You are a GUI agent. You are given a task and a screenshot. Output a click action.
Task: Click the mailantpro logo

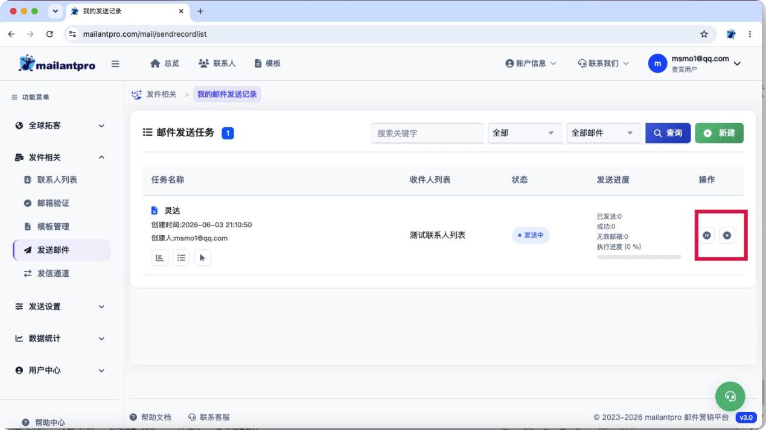tap(57, 64)
